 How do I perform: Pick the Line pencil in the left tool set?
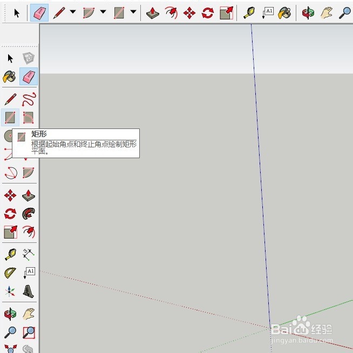pyautogui.click(x=10, y=99)
